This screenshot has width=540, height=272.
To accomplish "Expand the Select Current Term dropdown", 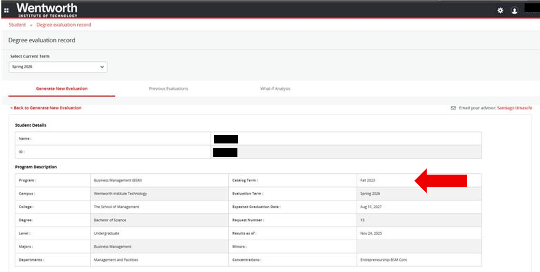I will (x=58, y=67).
